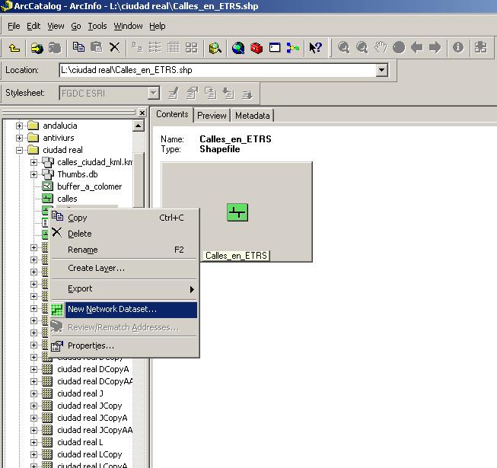
Task: Expand the andalucia folder
Action: (x=19, y=126)
